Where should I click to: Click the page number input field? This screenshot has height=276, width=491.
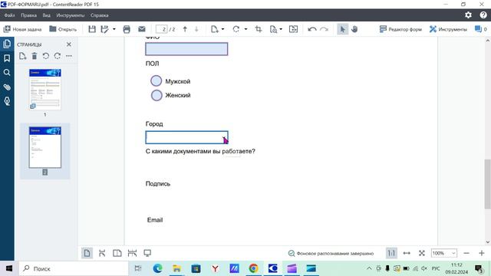click(x=162, y=29)
